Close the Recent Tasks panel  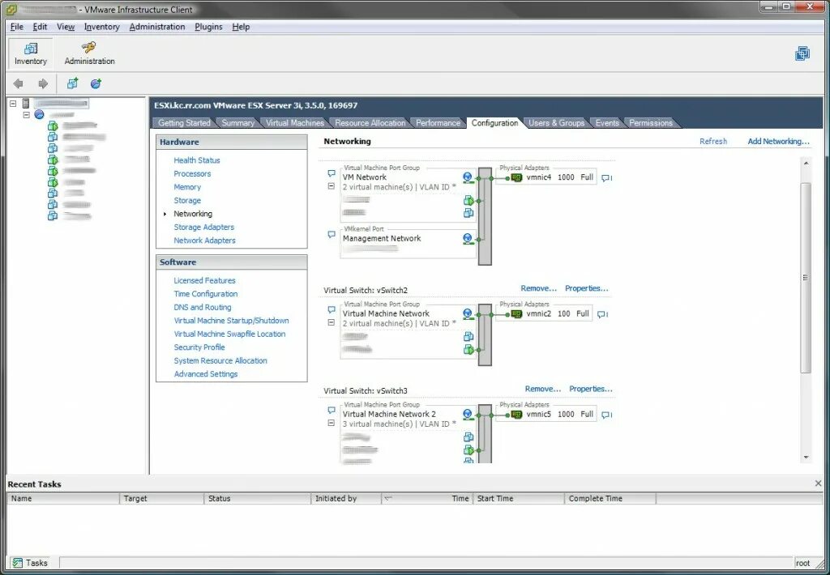click(819, 483)
